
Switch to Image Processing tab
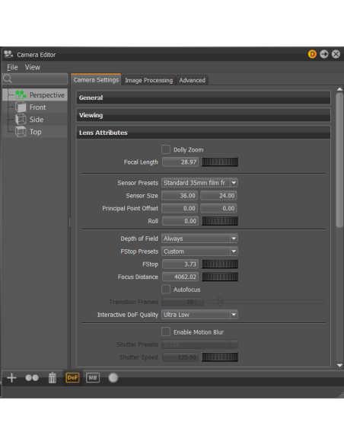[x=148, y=80]
